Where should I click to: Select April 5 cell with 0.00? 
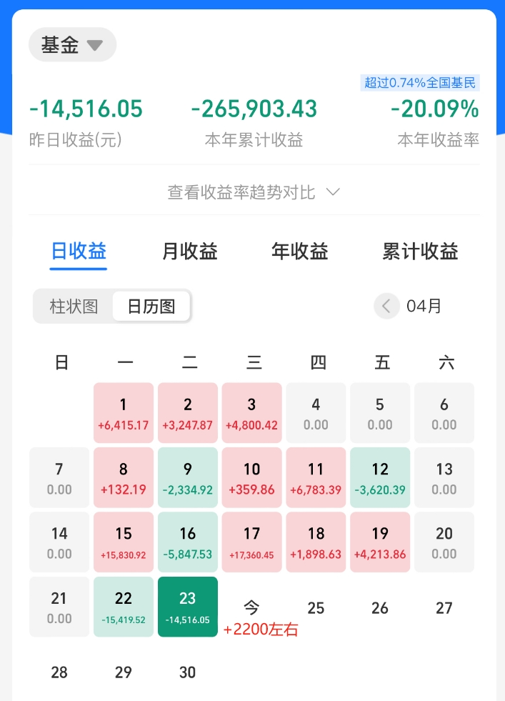click(x=380, y=412)
